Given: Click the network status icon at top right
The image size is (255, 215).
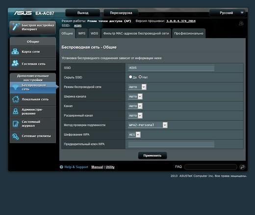Looking at the screenshot, I should pos(241,23).
